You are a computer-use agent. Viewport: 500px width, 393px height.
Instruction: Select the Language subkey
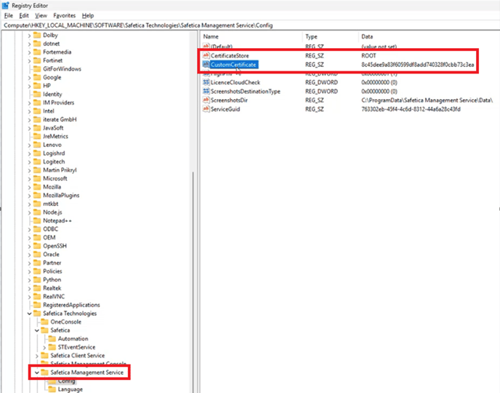[x=70, y=389]
